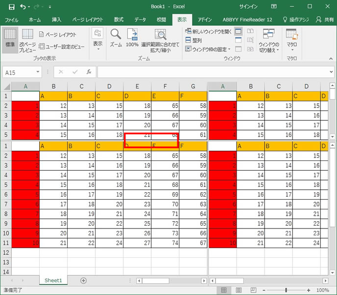Click the unhide window icon

[238, 49]
